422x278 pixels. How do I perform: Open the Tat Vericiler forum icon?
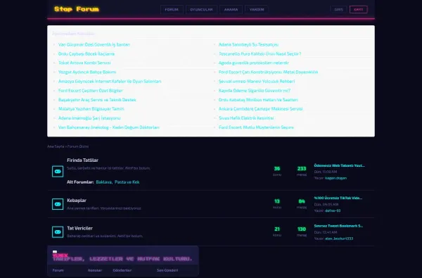click(58, 232)
